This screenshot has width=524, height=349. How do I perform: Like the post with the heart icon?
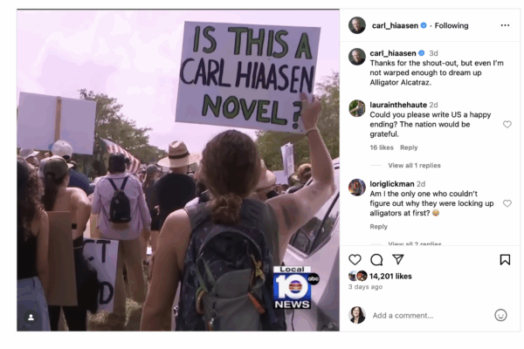click(355, 259)
